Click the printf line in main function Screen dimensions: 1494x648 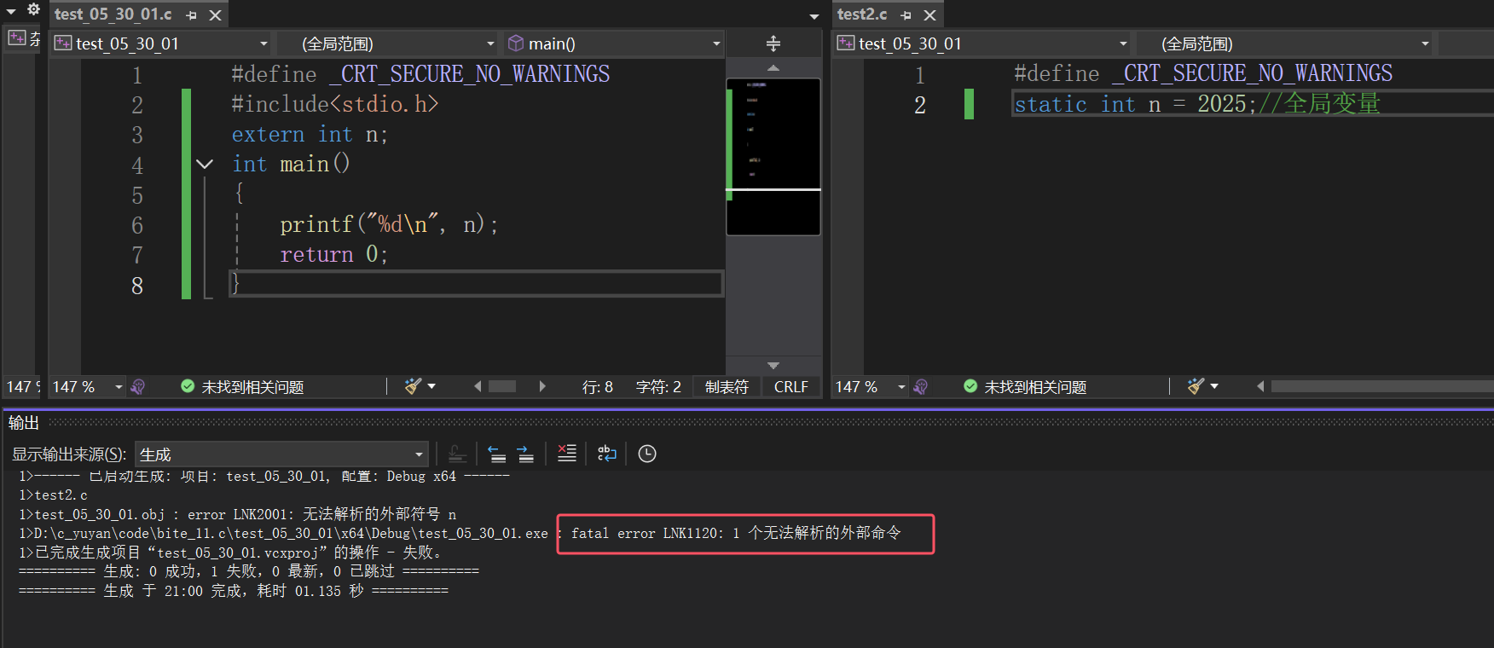389,224
